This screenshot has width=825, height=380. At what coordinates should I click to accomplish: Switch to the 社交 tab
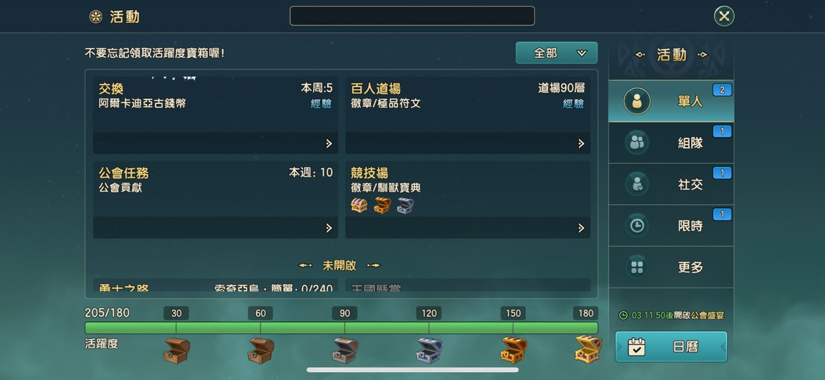coord(671,184)
